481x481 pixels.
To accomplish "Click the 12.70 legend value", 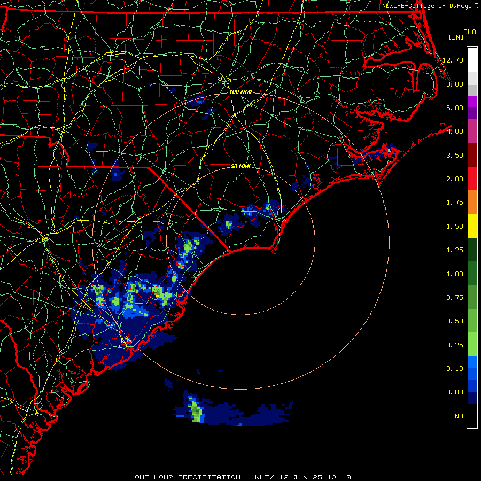I will click(x=453, y=60).
